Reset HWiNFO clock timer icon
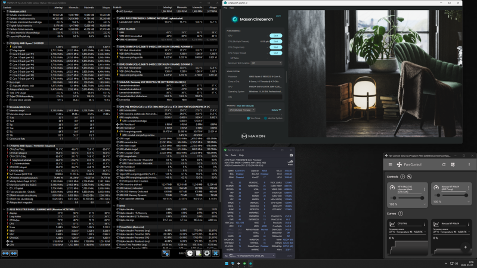 pos(190,253)
